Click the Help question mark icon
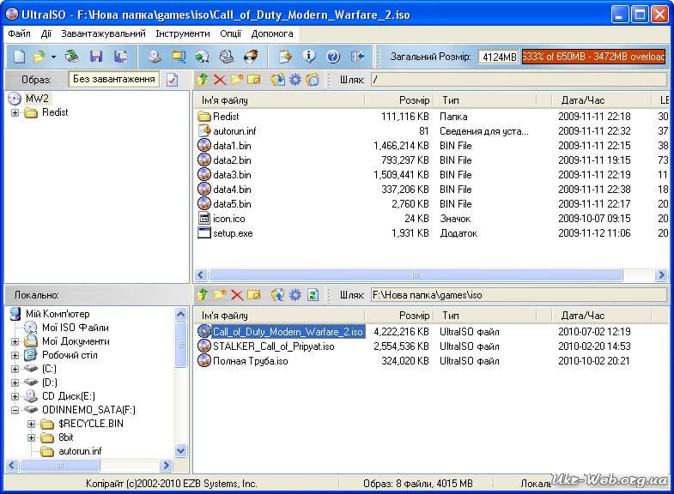 333,57
